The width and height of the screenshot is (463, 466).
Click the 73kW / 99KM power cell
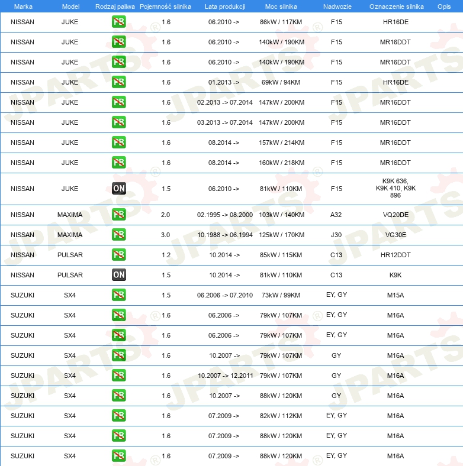(281, 296)
